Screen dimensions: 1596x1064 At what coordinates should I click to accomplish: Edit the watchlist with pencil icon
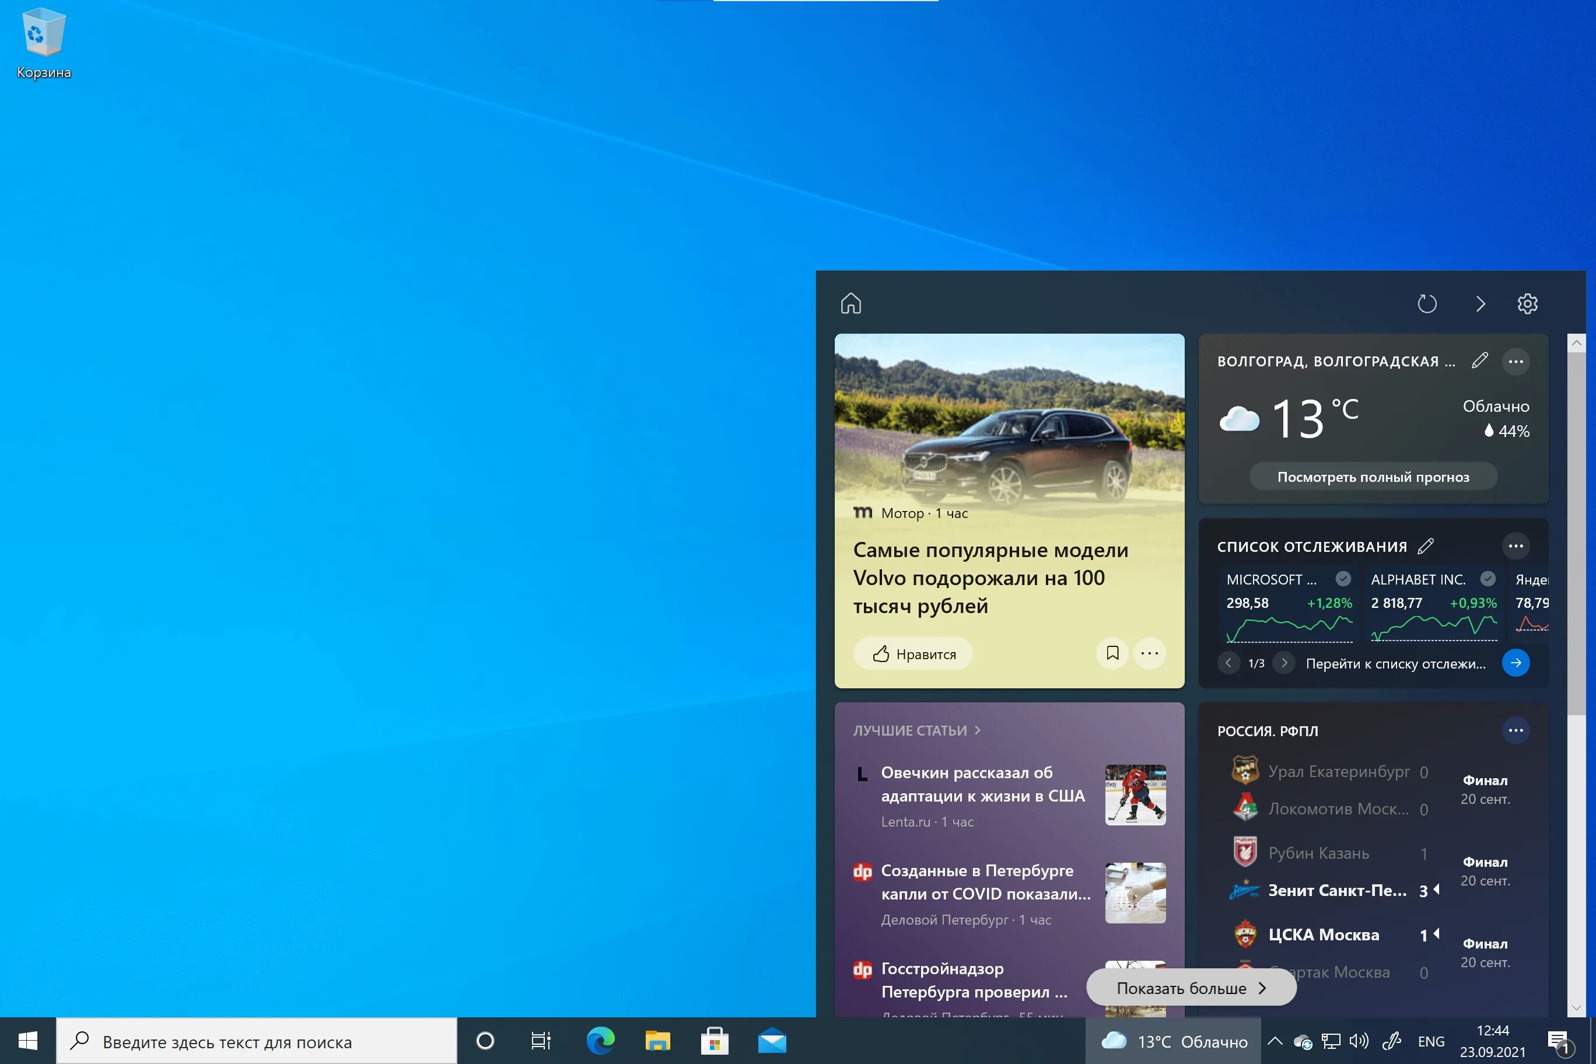(x=1426, y=545)
